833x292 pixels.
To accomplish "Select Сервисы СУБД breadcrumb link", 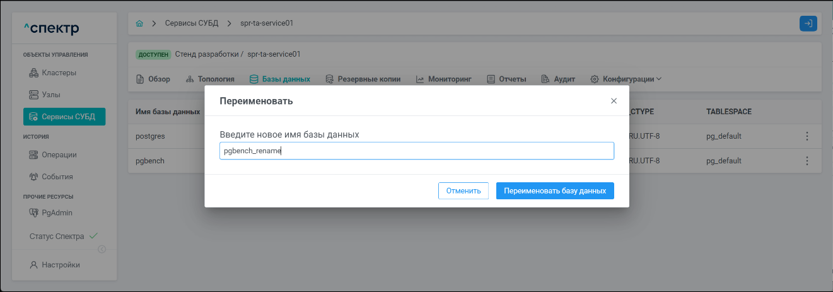I will click(x=192, y=23).
